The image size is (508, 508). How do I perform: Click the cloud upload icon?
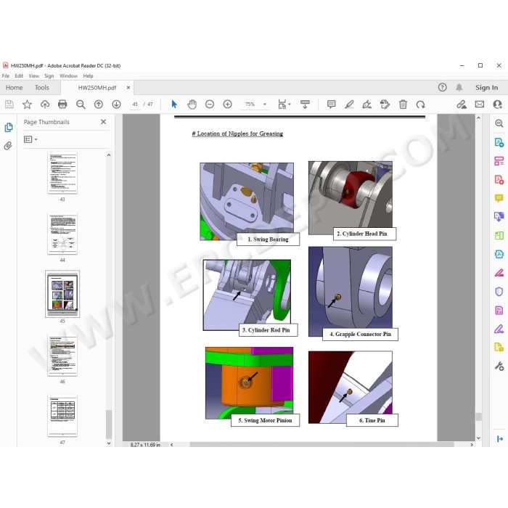point(45,105)
